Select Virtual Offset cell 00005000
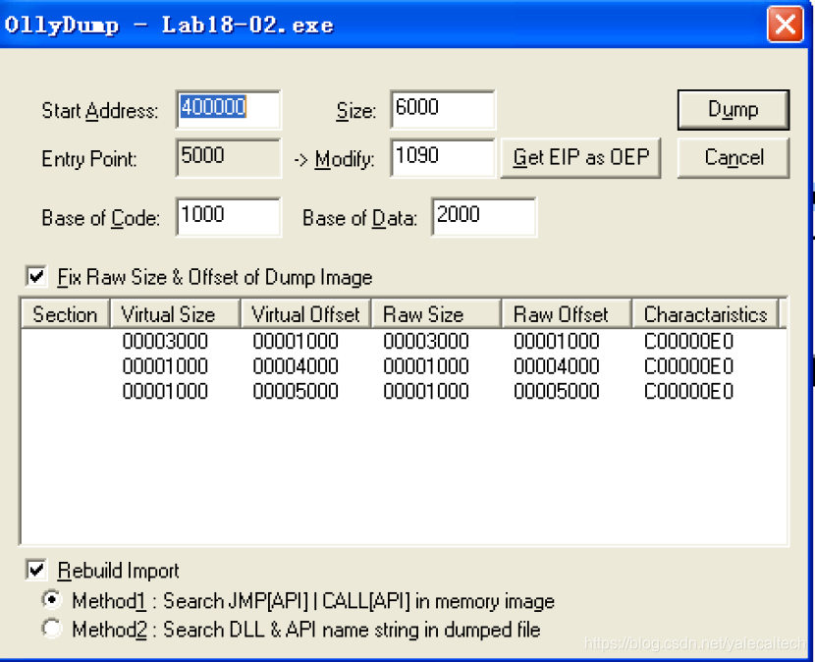This screenshot has height=662, width=815. (x=296, y=392)
